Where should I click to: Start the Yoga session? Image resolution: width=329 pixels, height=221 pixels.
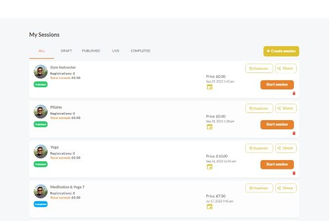click(277, 165)
